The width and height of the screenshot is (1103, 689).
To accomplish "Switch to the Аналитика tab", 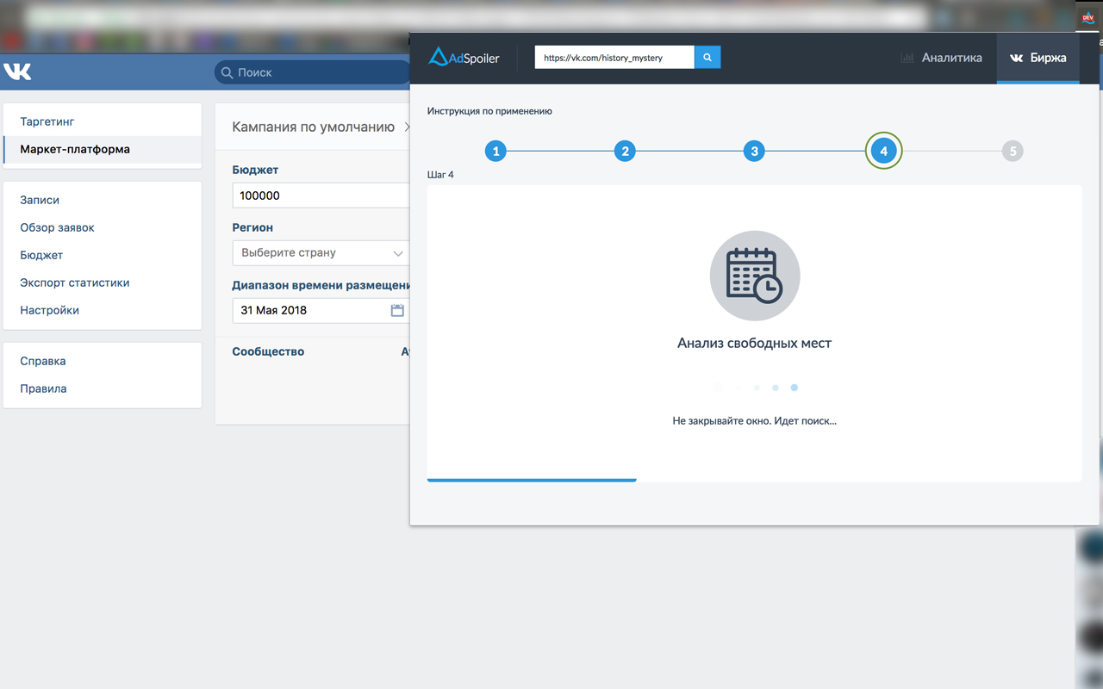I will tap(941, 58).
